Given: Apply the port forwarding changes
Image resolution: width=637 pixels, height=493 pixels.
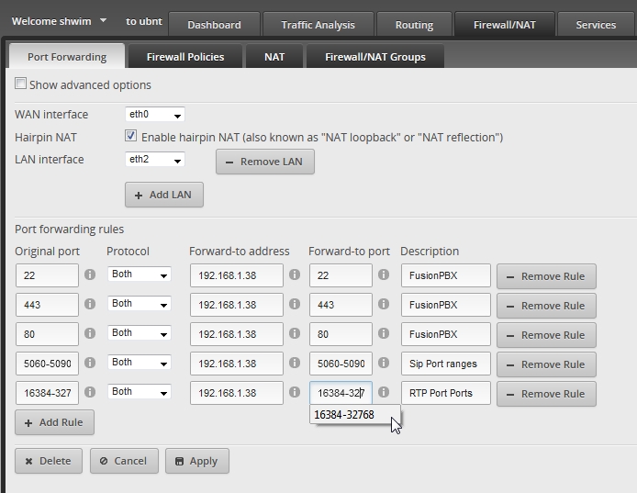Looking at the screenshot, I should click(x=196, y=461).
